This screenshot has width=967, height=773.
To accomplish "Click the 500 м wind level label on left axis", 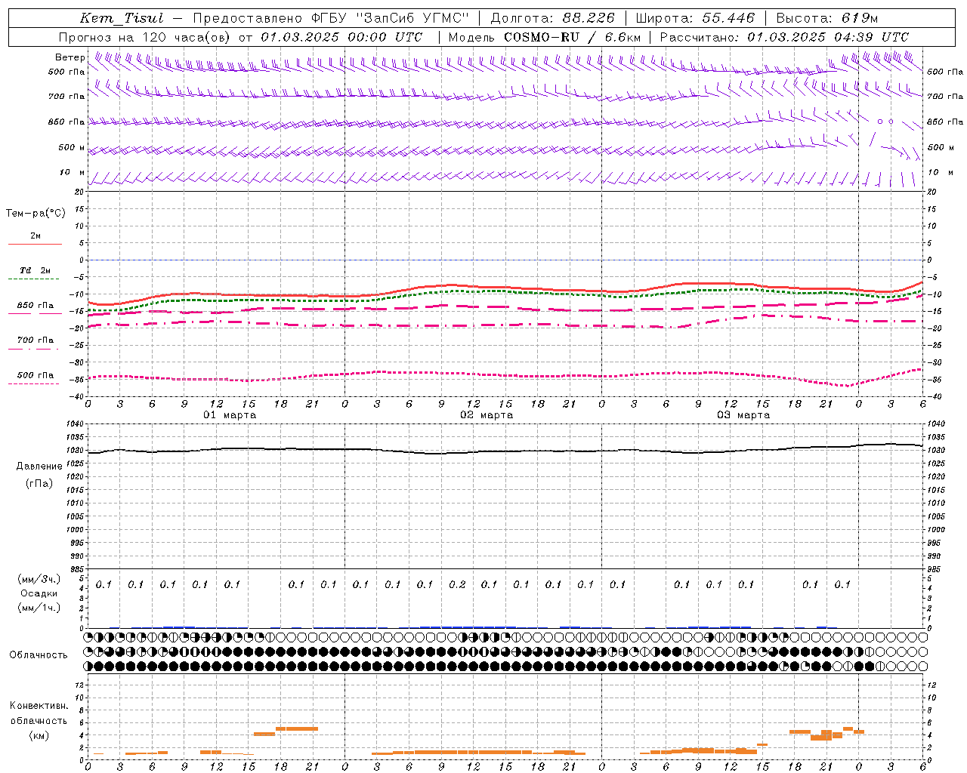I will click(x=72, y=147).
